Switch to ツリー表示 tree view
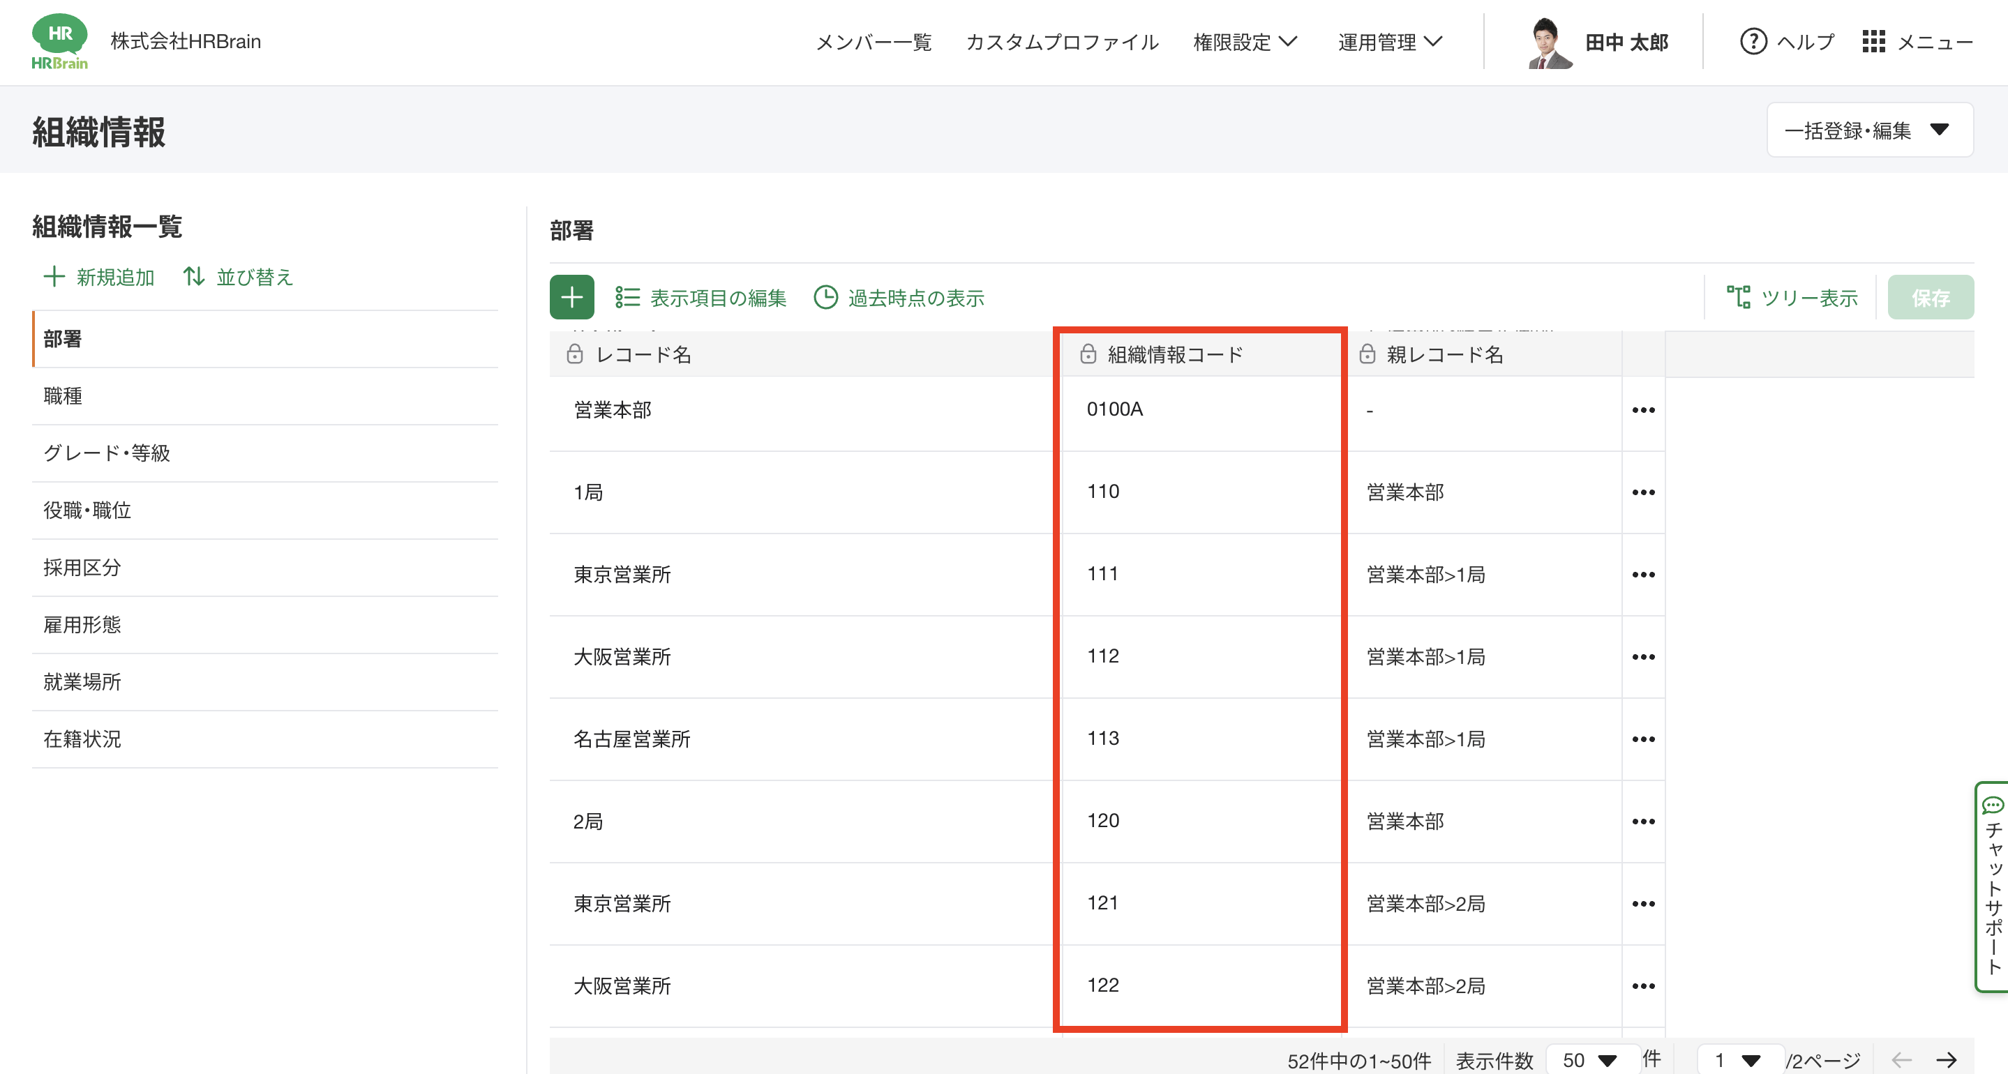Image resolution: width=2008 pixels, height=1074 pixels. click(1791, 298)
